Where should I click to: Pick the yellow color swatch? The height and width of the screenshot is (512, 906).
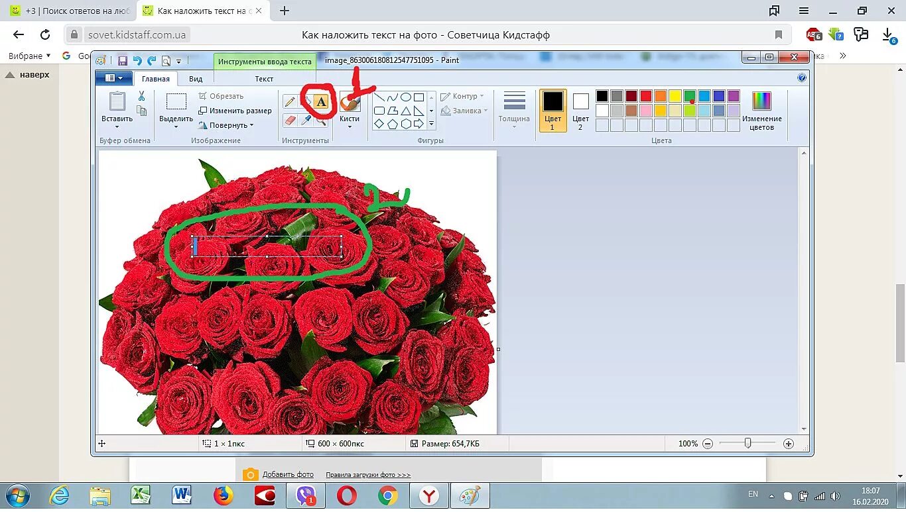pos(675,96)
